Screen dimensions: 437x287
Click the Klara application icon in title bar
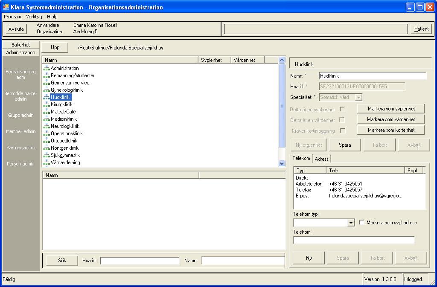pyautogui.click(x=6, y=7)
